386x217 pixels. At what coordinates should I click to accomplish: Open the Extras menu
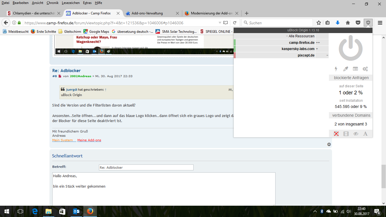(x=87, y=3)
